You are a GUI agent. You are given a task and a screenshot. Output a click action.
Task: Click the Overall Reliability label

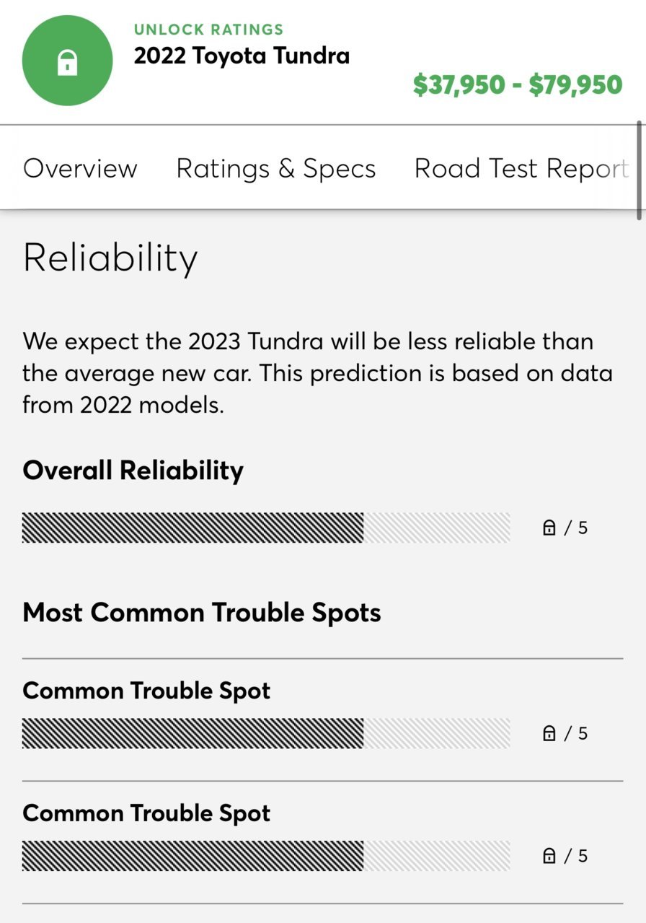pos(133,471)
